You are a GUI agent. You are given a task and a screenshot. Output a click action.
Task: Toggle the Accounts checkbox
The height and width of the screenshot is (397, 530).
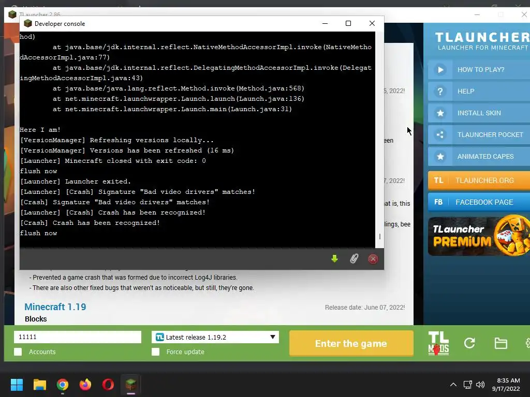18,352
